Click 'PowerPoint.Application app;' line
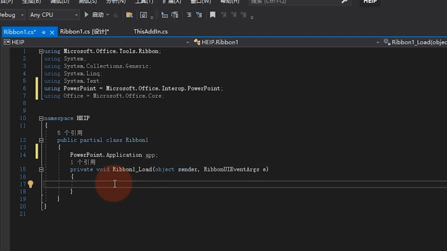The height and width of the screenshot is (251, 447). click(x=114, y=155)
